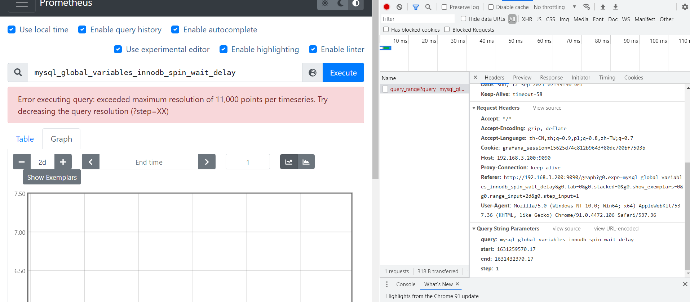Toggle Enable highlighting
This screenshot has height=302, width=690.
point(224,49)
